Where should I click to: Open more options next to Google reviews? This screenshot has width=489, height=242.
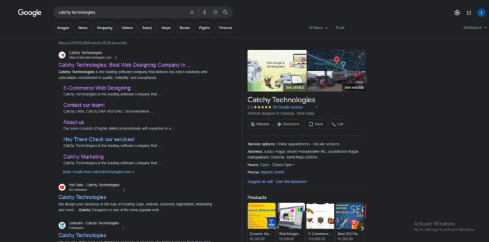click(316, 107)
